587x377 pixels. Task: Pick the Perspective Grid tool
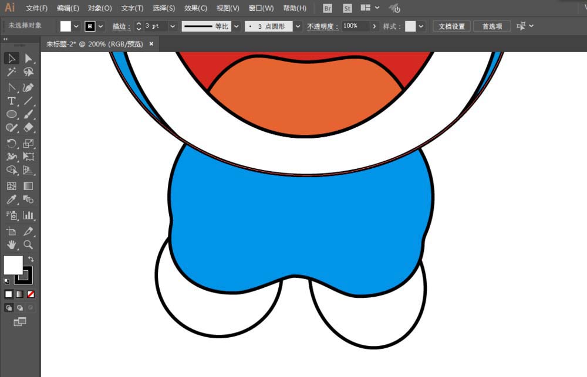[28, 170]
